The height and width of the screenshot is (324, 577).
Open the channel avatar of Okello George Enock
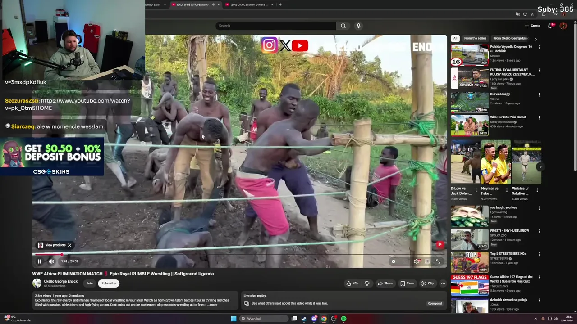(37, 283)
